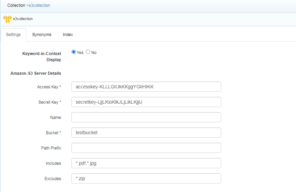Click the s3collection title next to the icon
Screen dimensions: 296x192
pos(23,19)
